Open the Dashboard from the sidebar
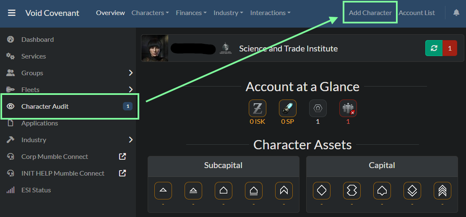Viewport: 466px width, 217px height. tap(37, 39)
